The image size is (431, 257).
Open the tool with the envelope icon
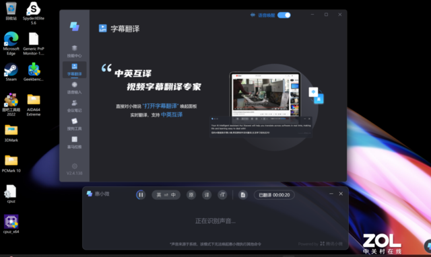(x=74, y=124)
